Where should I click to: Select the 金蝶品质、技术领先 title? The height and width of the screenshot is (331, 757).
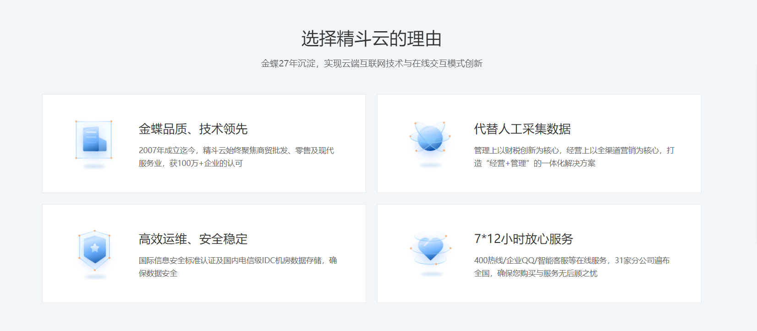coord(193,129)
